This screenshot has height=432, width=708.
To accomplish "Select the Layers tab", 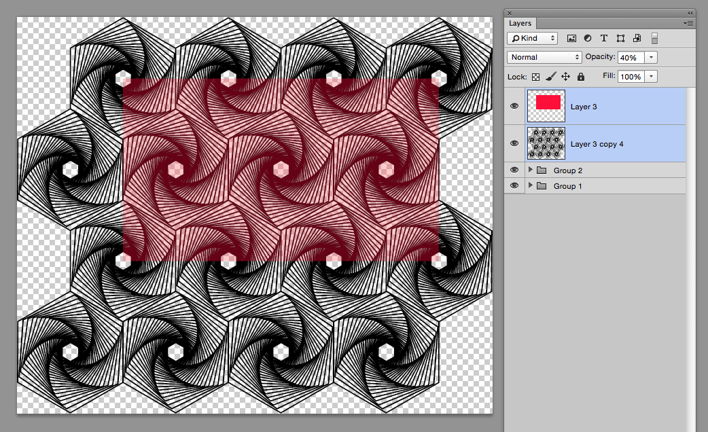I will coord(520,24).
